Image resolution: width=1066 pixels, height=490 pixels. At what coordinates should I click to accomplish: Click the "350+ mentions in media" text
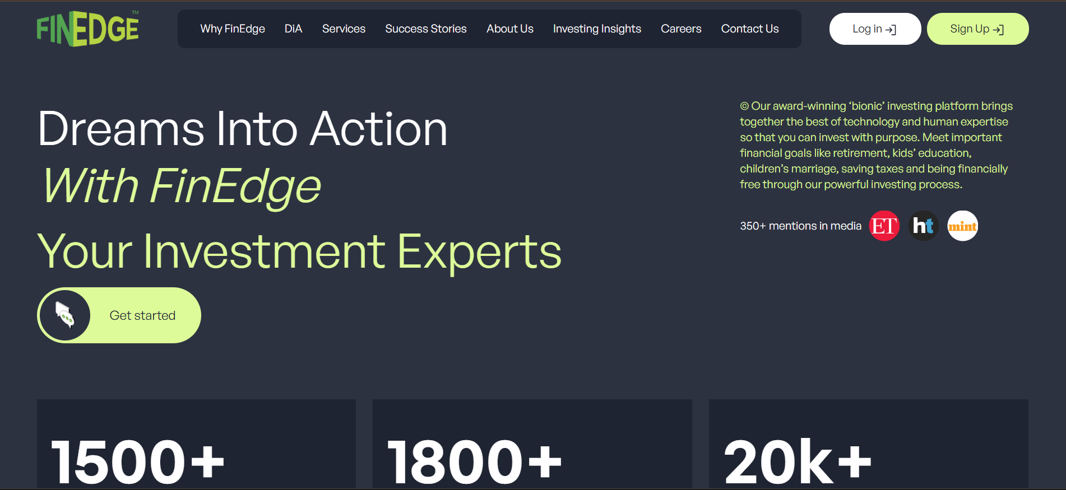pyautogui.click(x=800, y=226)
